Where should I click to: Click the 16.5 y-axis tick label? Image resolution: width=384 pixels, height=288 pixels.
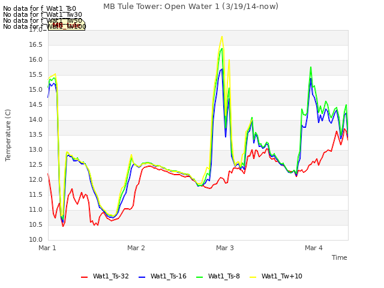(x=36, y=45)
